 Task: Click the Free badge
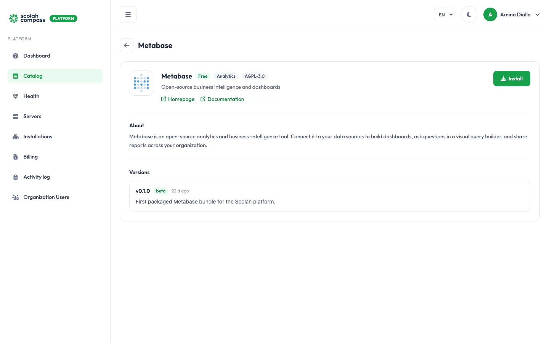(203, 76)
